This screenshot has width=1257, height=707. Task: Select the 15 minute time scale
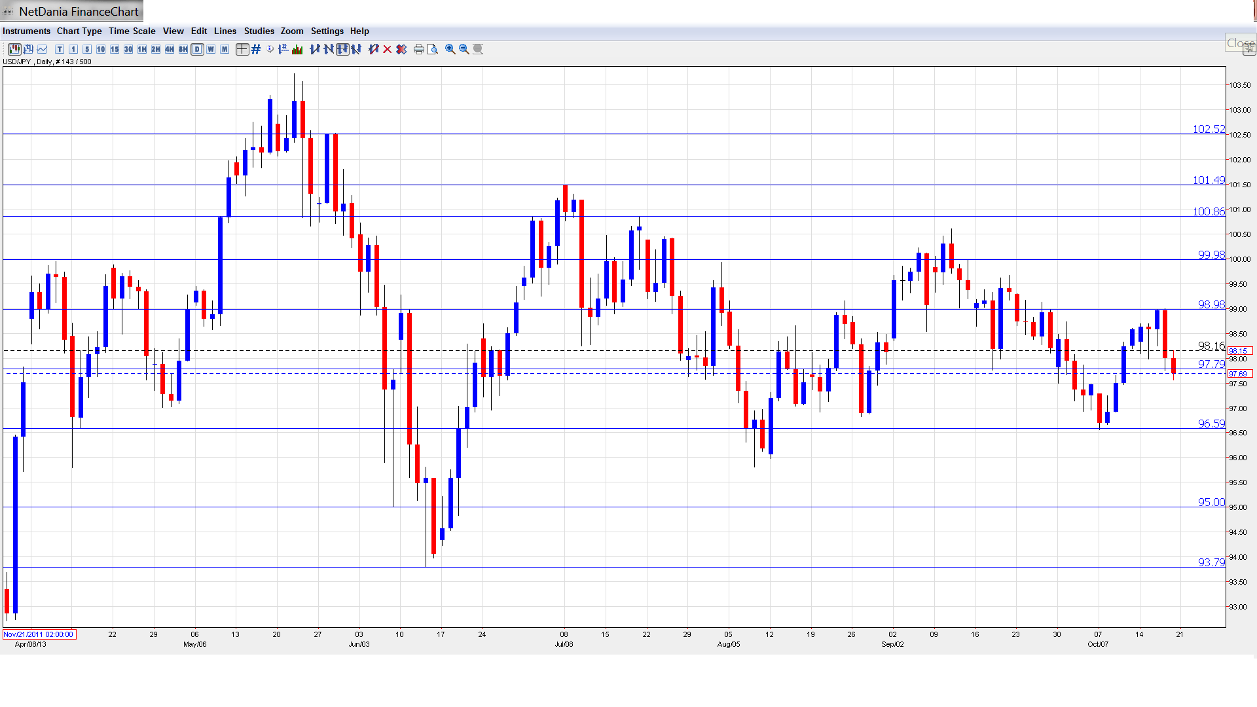point(115,49)
